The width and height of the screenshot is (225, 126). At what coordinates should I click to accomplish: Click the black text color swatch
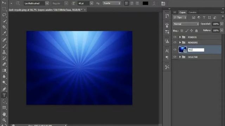coord(145,3)
